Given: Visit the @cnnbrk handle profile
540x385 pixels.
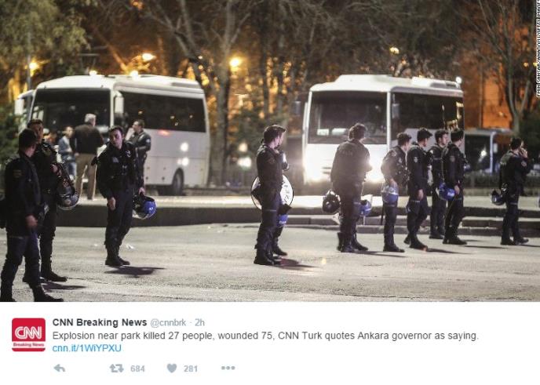Looking at the screenshot, I should [168, 323].
